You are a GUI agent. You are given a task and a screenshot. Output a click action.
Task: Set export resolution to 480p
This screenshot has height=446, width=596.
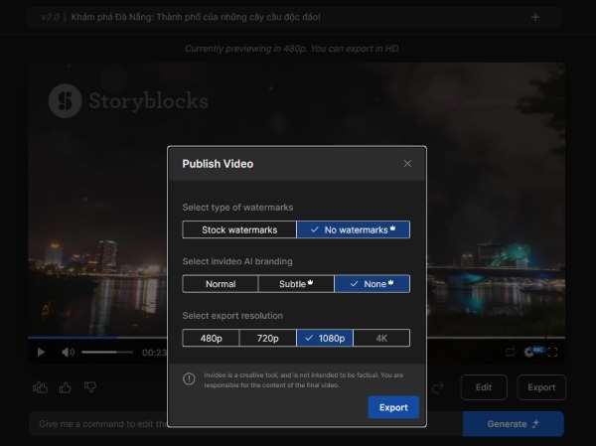pyautogui.click(x=211, y=338)
